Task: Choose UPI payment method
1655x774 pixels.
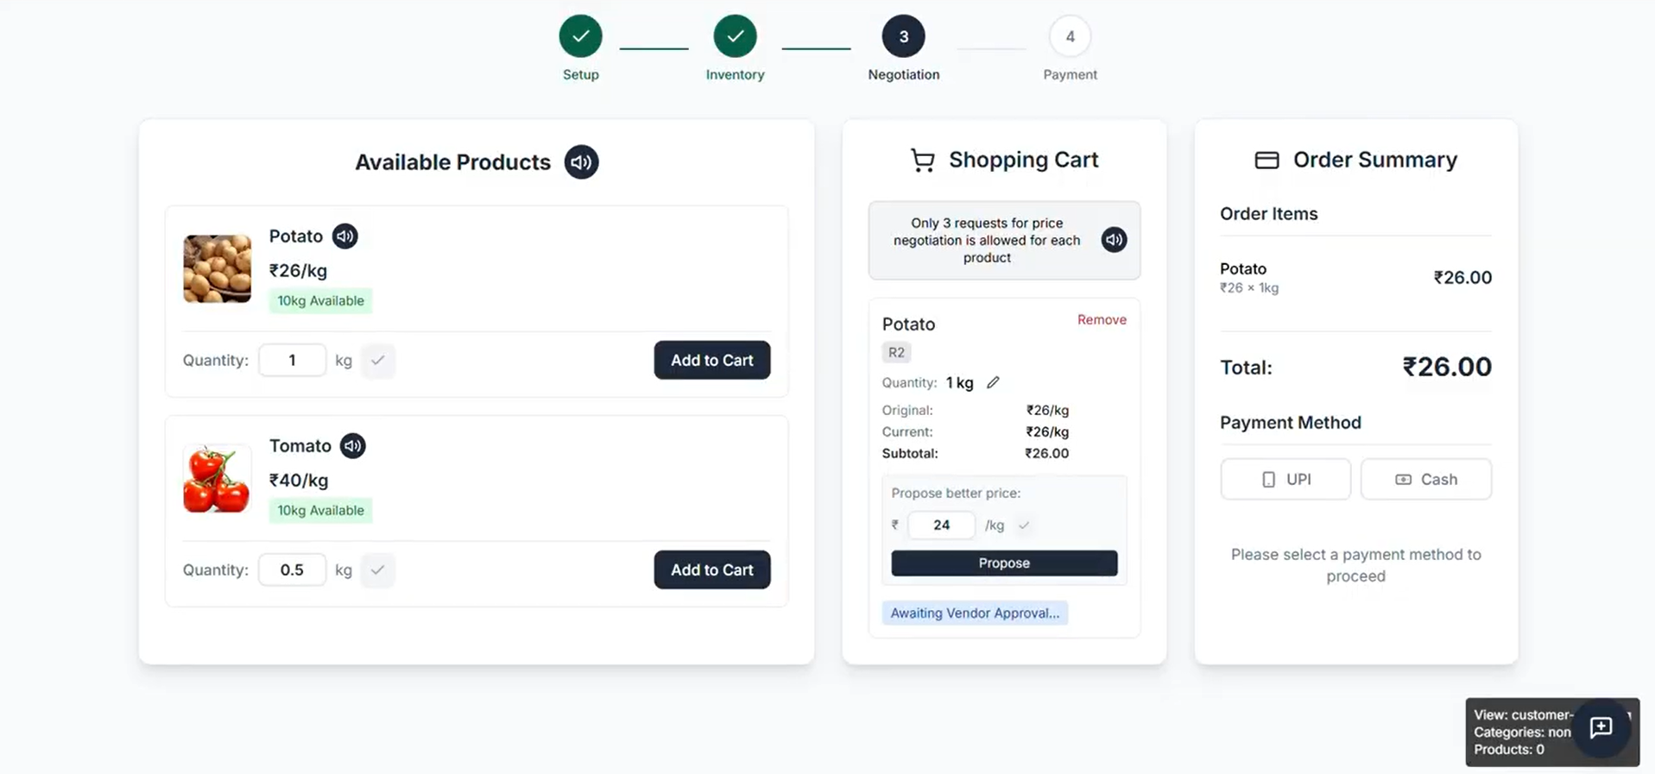Action: (1285, 480)
